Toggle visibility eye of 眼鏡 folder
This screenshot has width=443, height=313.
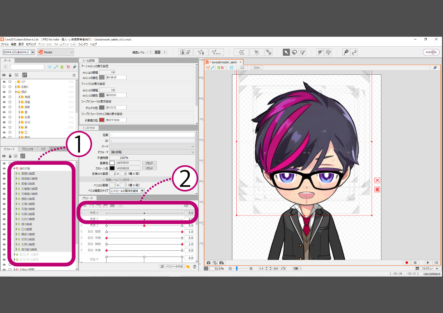pyautogui.click(x=4, y=97)
